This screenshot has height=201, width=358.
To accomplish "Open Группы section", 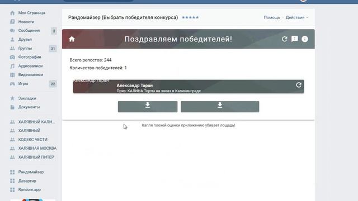I will pos(25,49).
